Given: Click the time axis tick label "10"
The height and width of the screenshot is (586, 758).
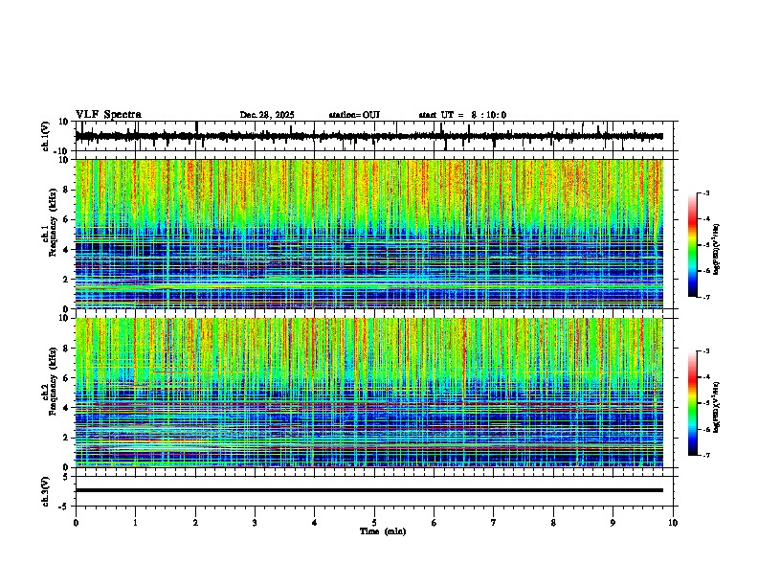Looking at the screenshot, I should tap(673, 523).
